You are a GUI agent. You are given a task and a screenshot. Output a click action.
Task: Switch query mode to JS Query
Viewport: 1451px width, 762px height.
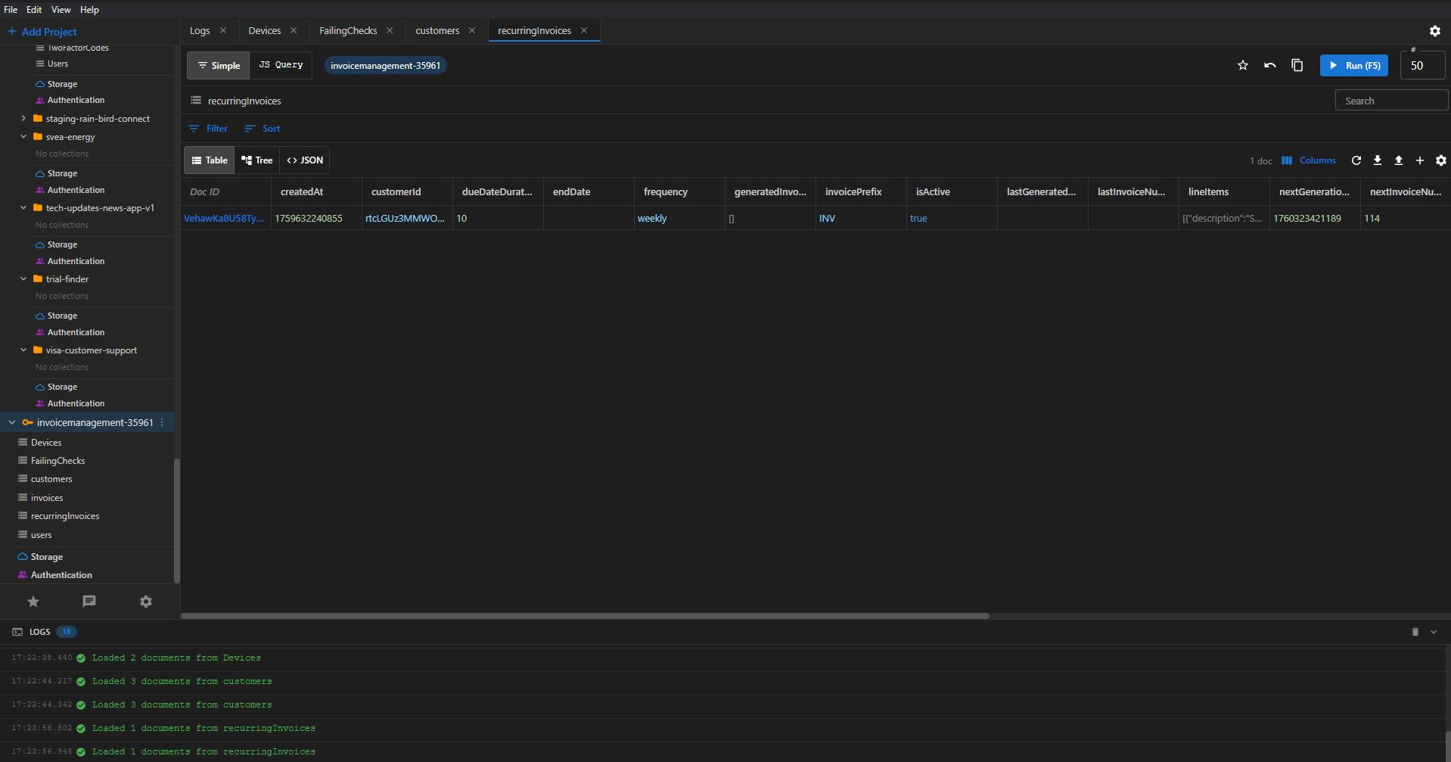pos(281,65)
